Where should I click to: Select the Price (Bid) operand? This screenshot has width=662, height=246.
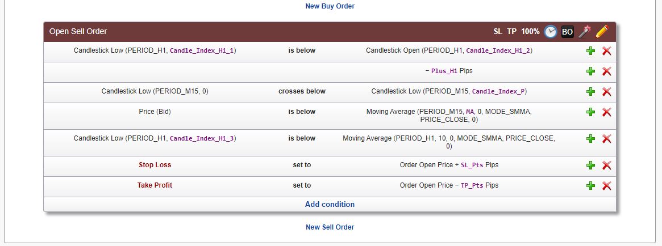tap(155, 112)
